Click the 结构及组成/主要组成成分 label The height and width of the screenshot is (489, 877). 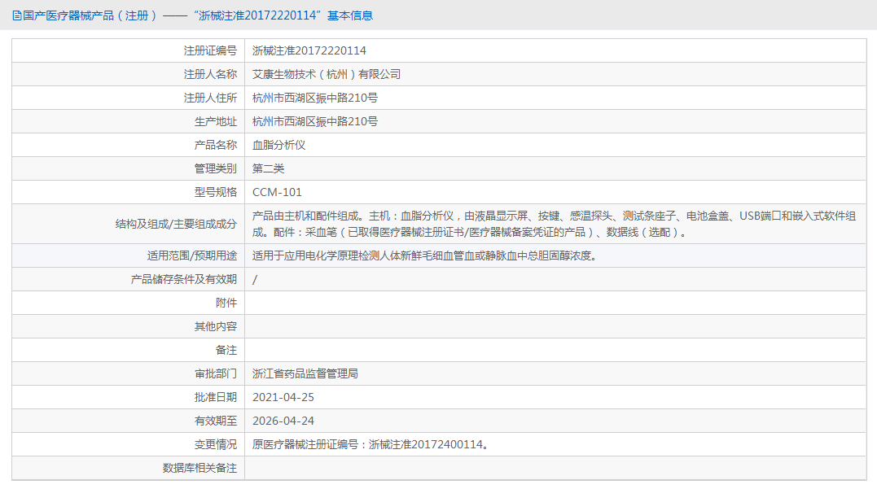pyautogui.click(x=176, y=224)
